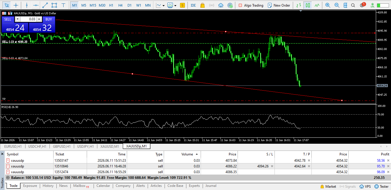Open the chart type dropdown arrow
Image resolution: width=391 pixels, height=190 pixels.
[x=163, y=5]
